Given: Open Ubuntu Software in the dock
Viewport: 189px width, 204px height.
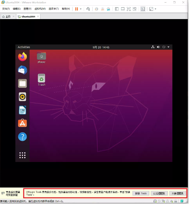Looking at the screenshot, I should [22, 123].
